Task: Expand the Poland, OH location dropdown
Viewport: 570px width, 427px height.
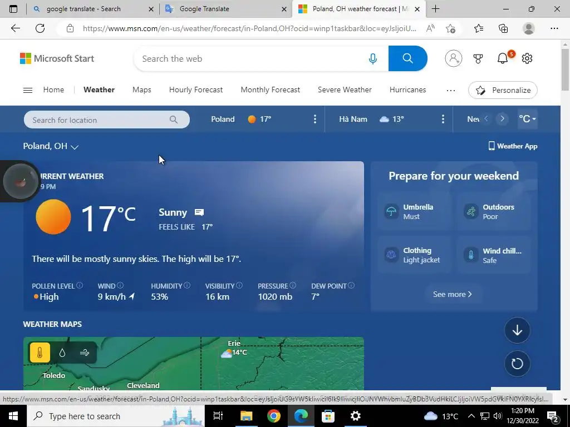Action: pos(51,146)
